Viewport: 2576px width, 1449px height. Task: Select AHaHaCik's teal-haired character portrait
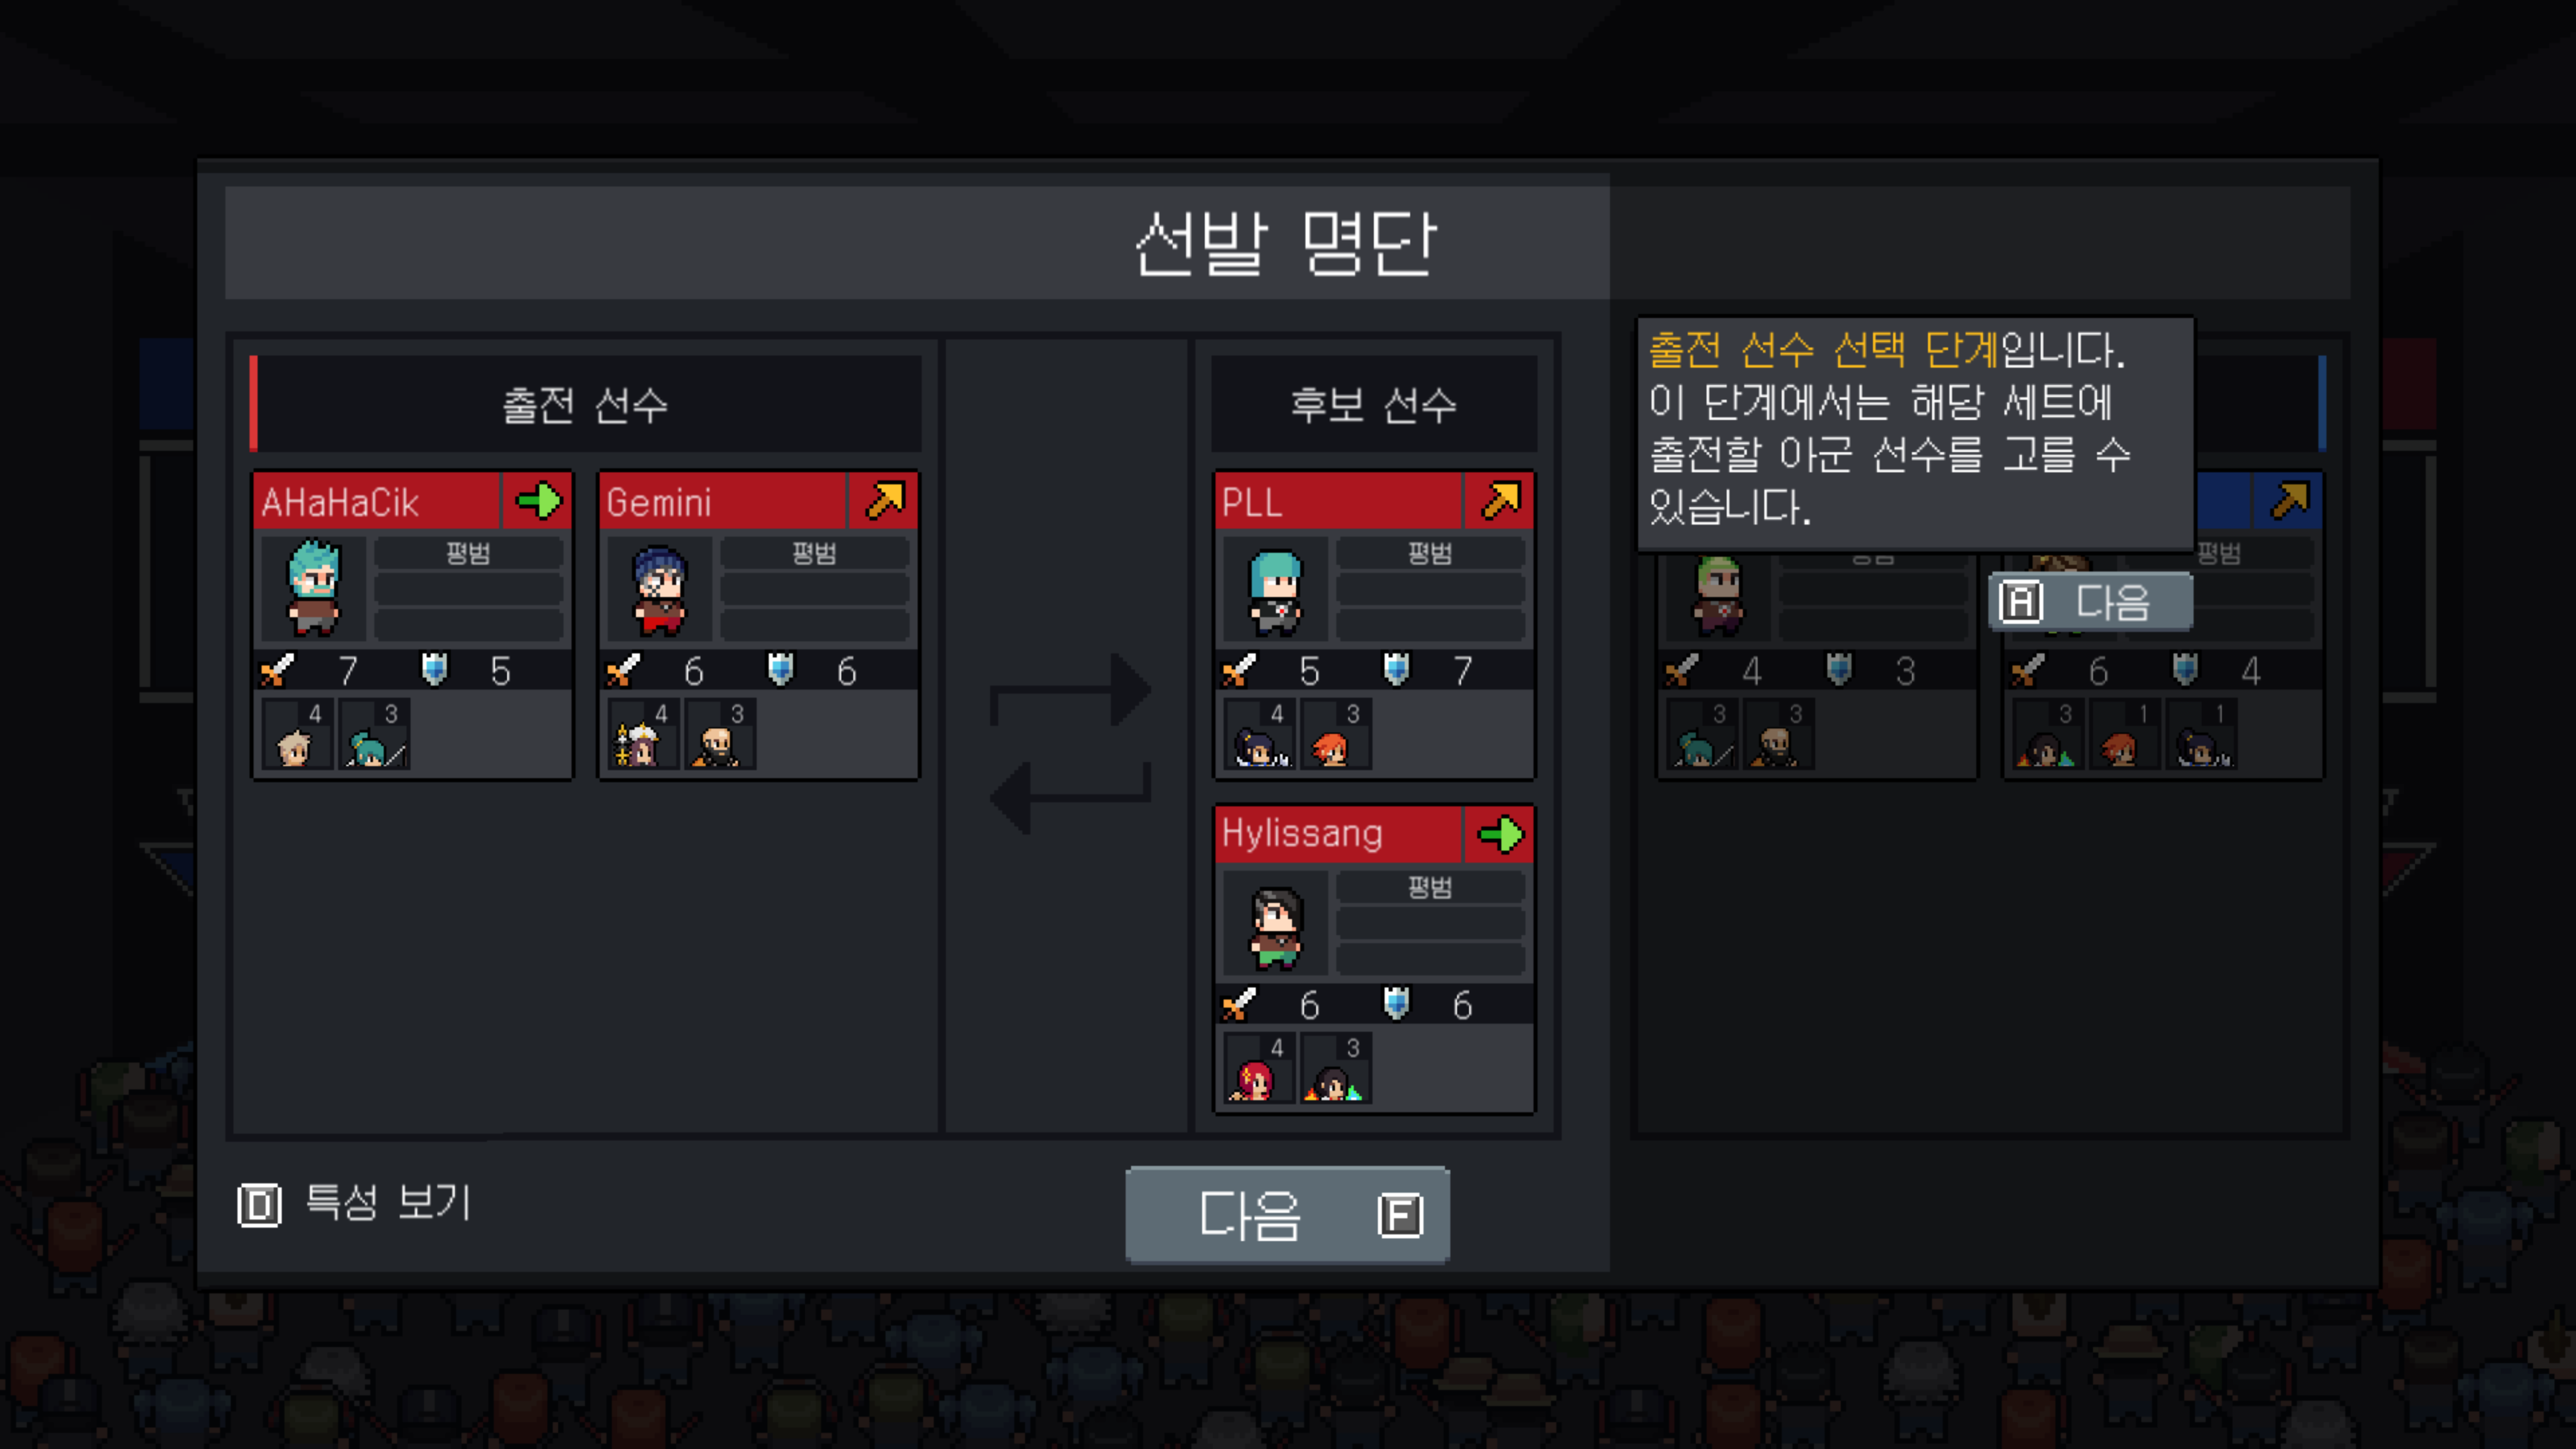coord(314,589)
